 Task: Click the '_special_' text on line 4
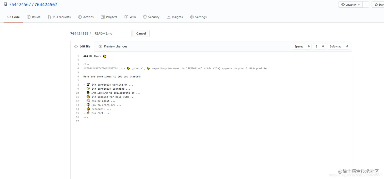click(138, 68)
